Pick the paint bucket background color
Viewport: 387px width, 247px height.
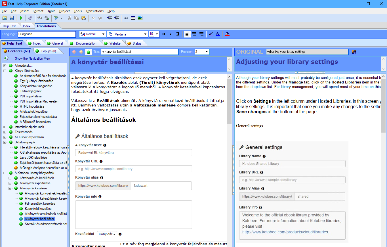(x=227, y=34)
